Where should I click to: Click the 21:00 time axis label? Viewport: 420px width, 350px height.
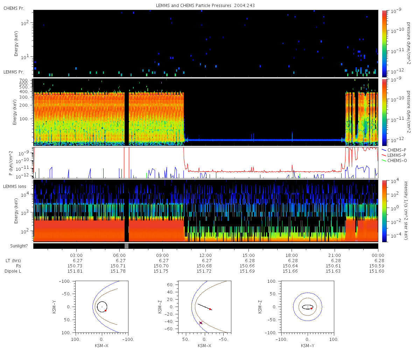pos(335,255)
